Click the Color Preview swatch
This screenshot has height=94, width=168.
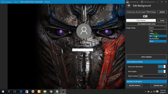pyautogui.click(x=141, y=20)
